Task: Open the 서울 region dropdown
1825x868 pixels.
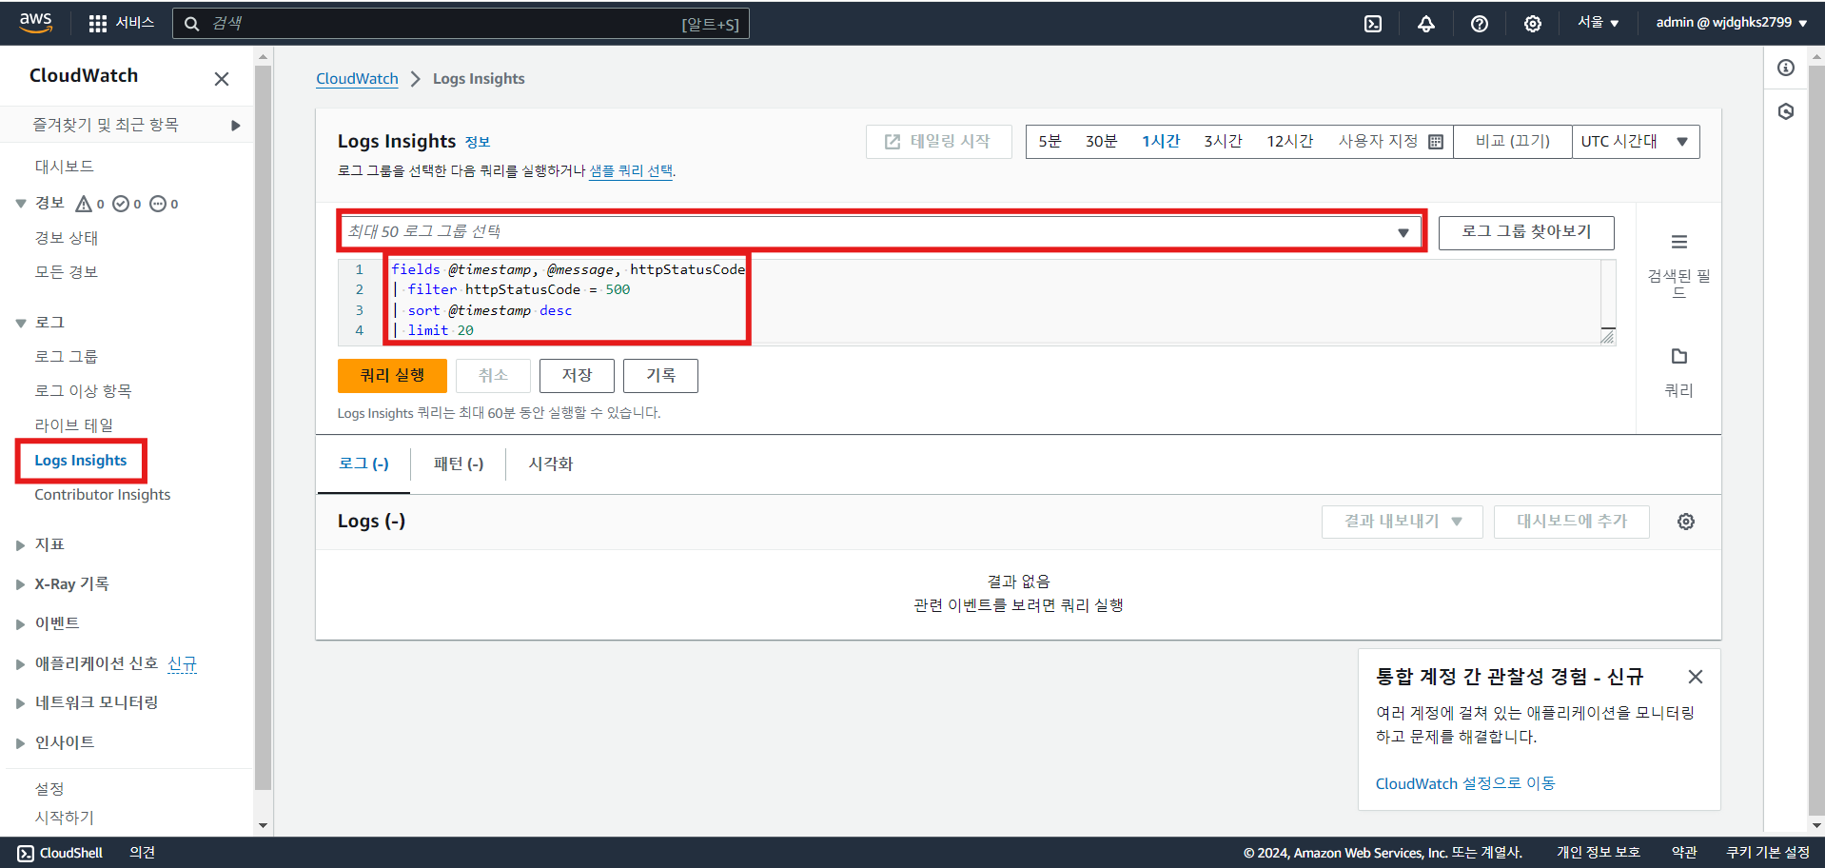Action: (x=1598, y=23)
